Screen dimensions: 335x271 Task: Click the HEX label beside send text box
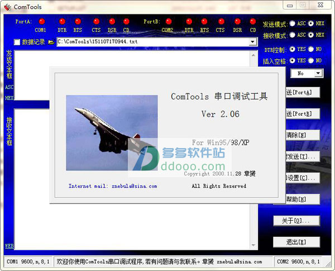pyautogui.click(x=9, y=98)
